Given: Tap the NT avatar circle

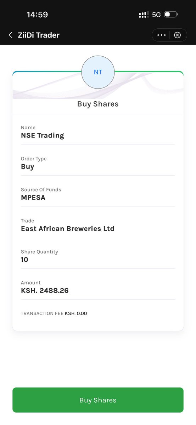Looking at the screenshot, I should coord(98,72).
